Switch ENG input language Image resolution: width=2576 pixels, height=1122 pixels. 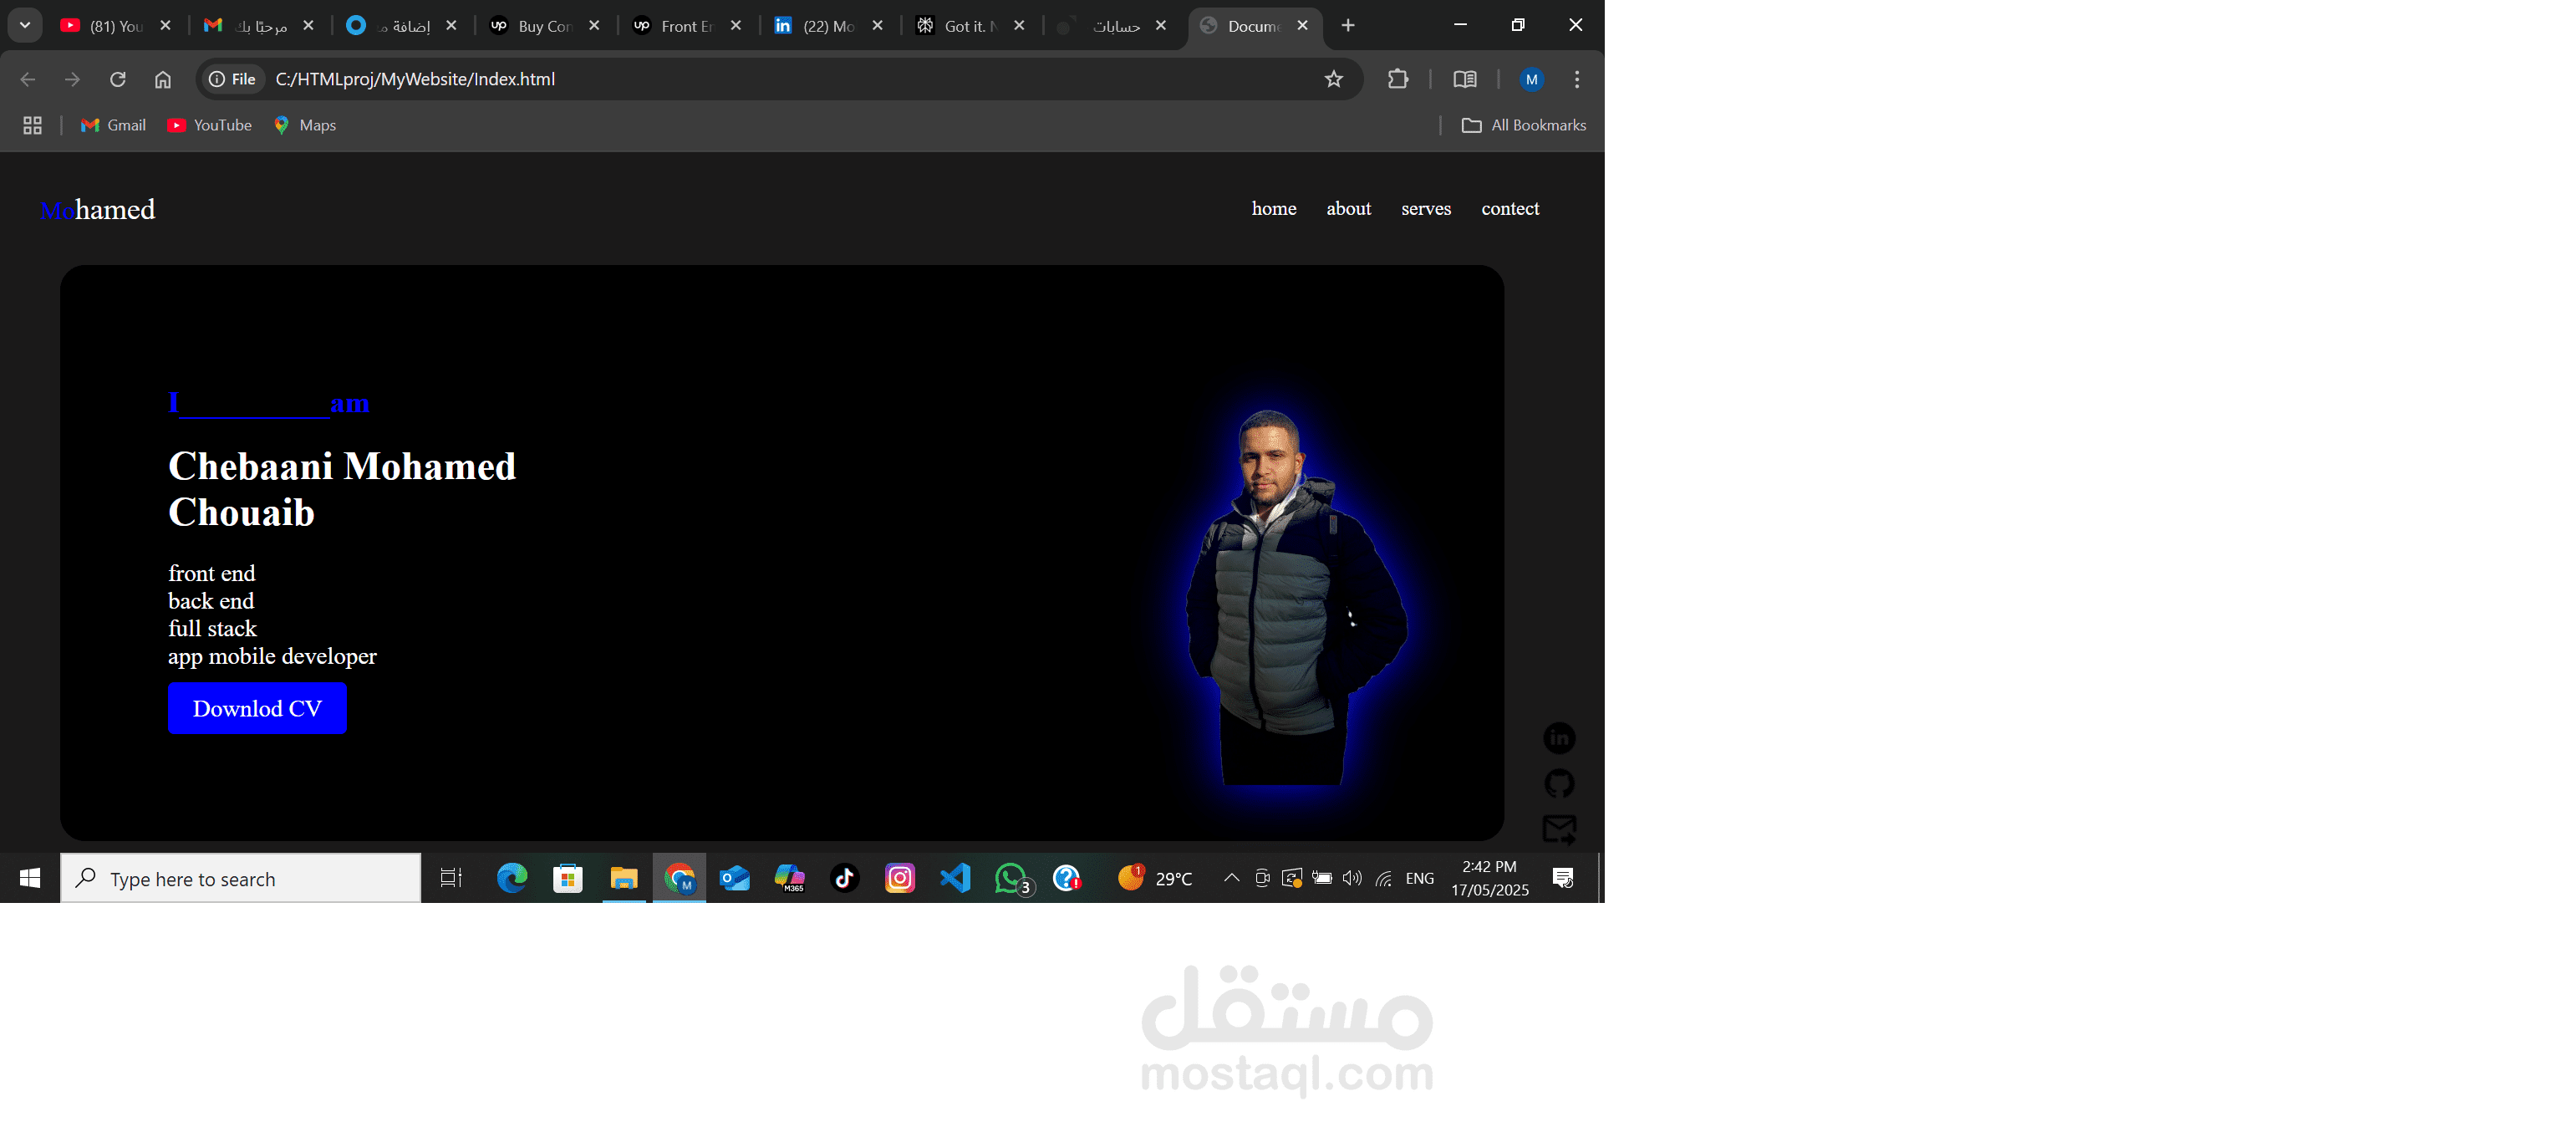pyautogui.click(x=1420, y=878)
